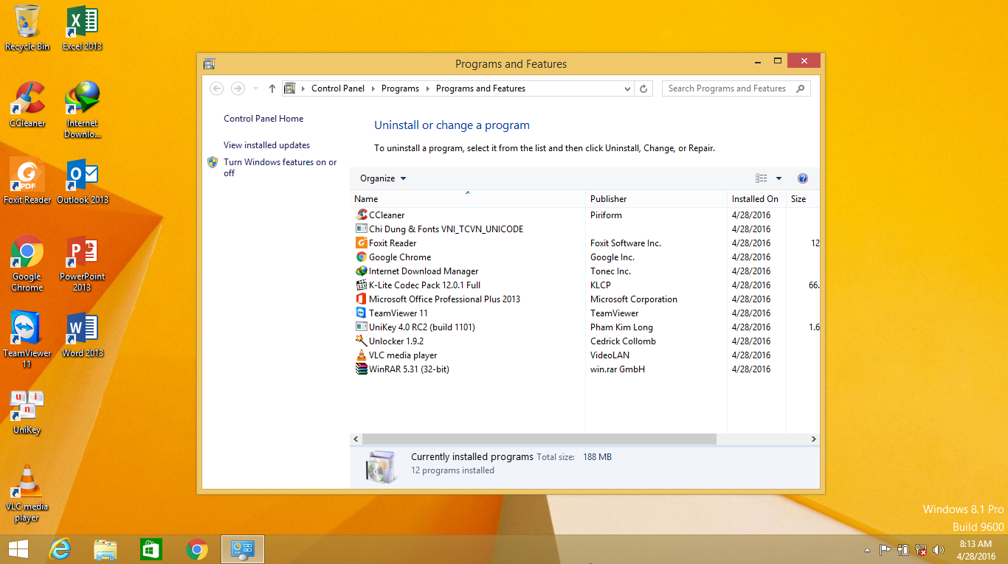Click the horizontal scrollbar thumb in list
Viewport: 1008px width, 564px height.
[539, 439]
